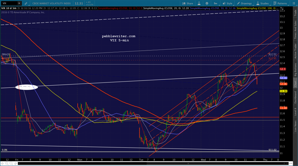
Task: Click the +5.57% change value
Action: pos(90,5)
